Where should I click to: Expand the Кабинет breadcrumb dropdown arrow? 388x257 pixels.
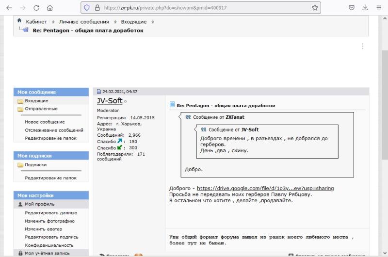pyautogui.click(x=53, y=22)
